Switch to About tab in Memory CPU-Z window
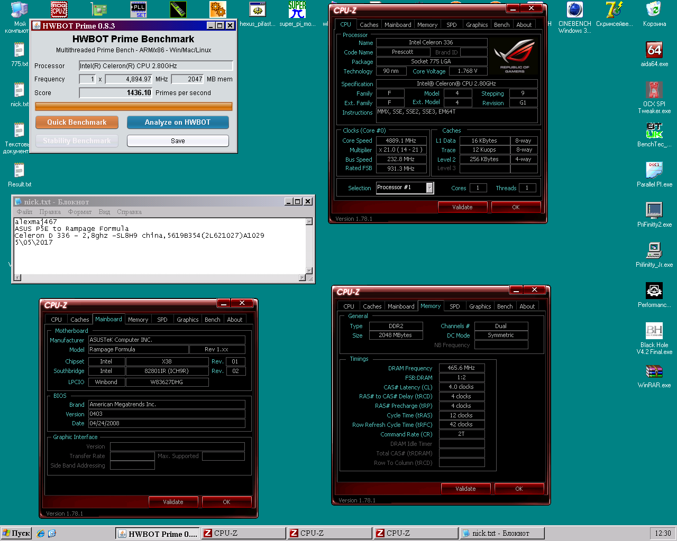The image size is (677, 541). click(x=527, y=306)
